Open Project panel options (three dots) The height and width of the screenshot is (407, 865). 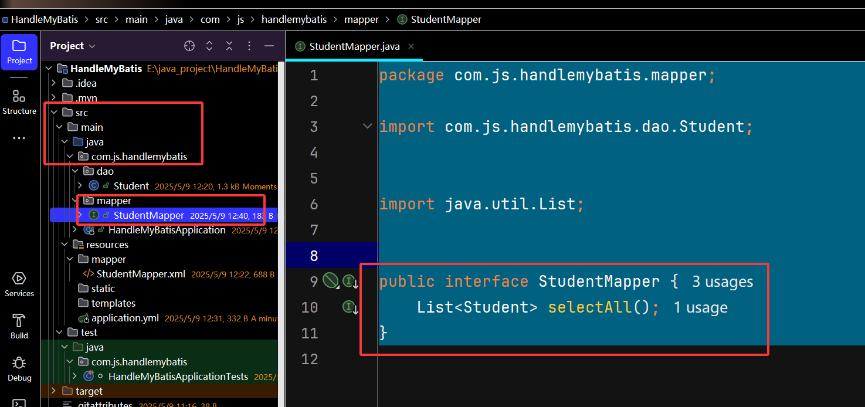pos(249,46)
